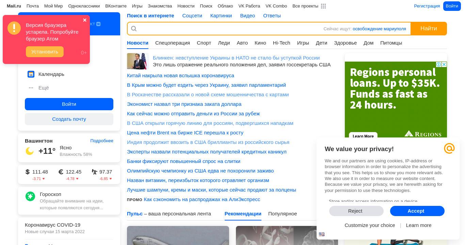This screenshot has width=465, height=245.
Task: Click the Learn more privacy link
Action: pos(419,225)
